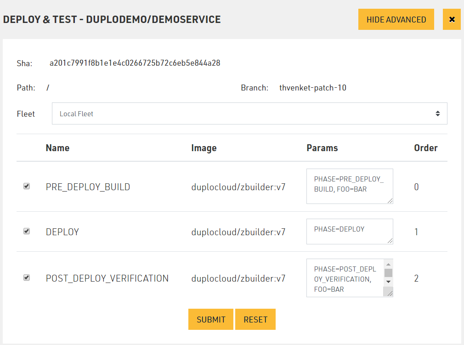This screenshot has height=345, width=464.
Task: Select the Sha commit hash text
Action: coord(135,63)
